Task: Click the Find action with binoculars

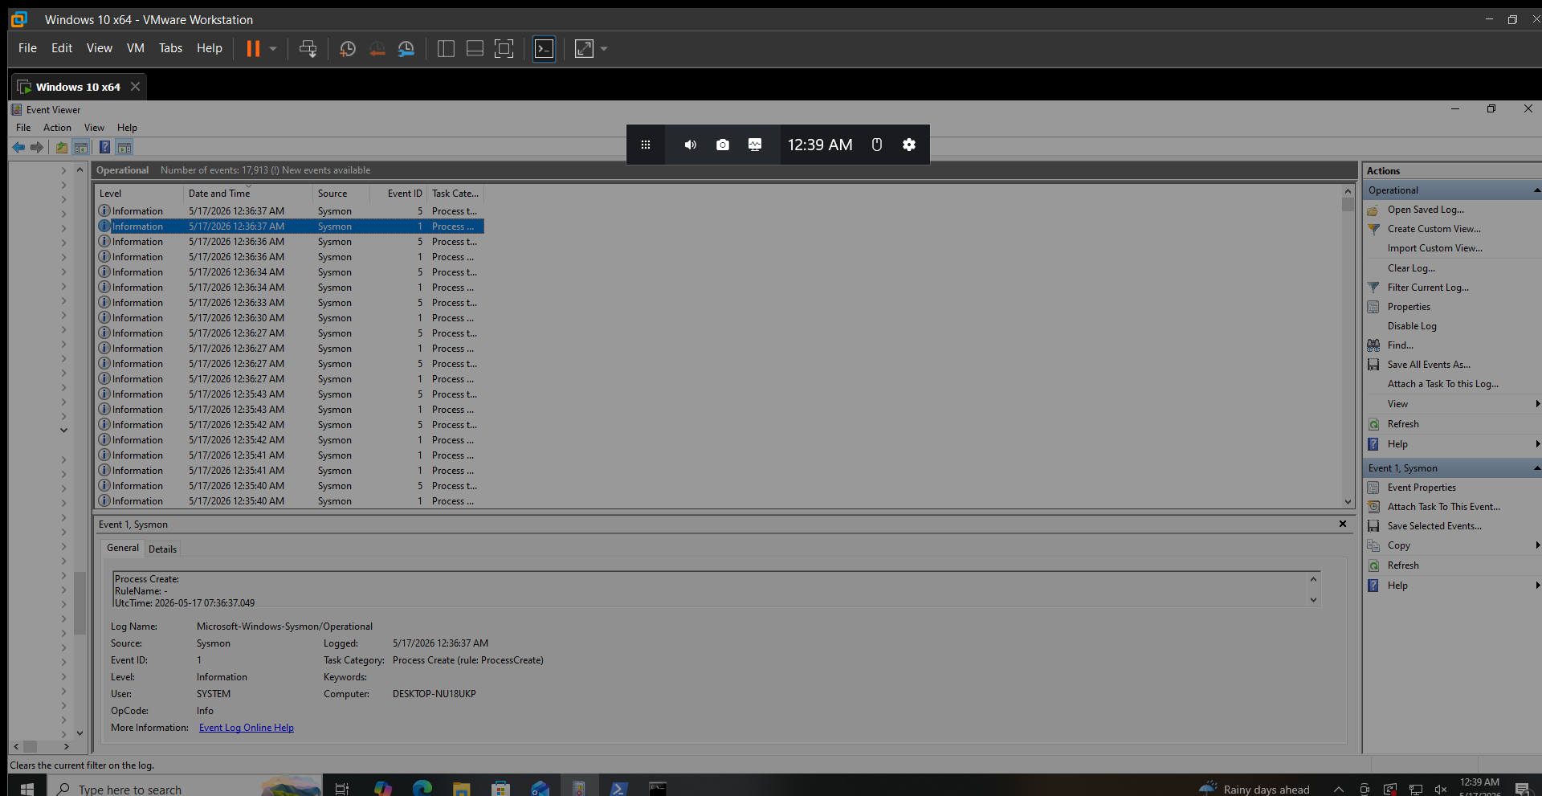Action: (1400, 345)
